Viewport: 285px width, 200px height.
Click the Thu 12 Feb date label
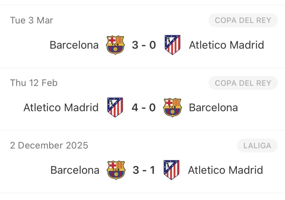[x=34, y=83]
